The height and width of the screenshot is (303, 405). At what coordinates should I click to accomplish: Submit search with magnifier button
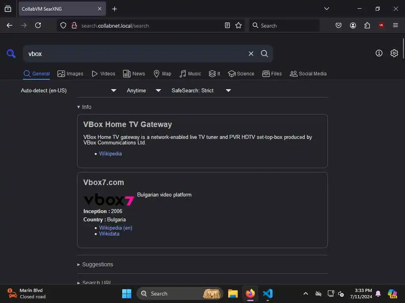tap(264, 54)
